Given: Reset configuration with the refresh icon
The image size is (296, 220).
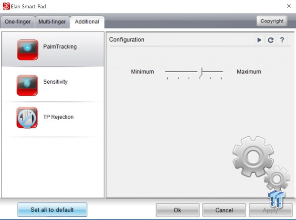Looking at the screenshot, I should pos(271,40).
